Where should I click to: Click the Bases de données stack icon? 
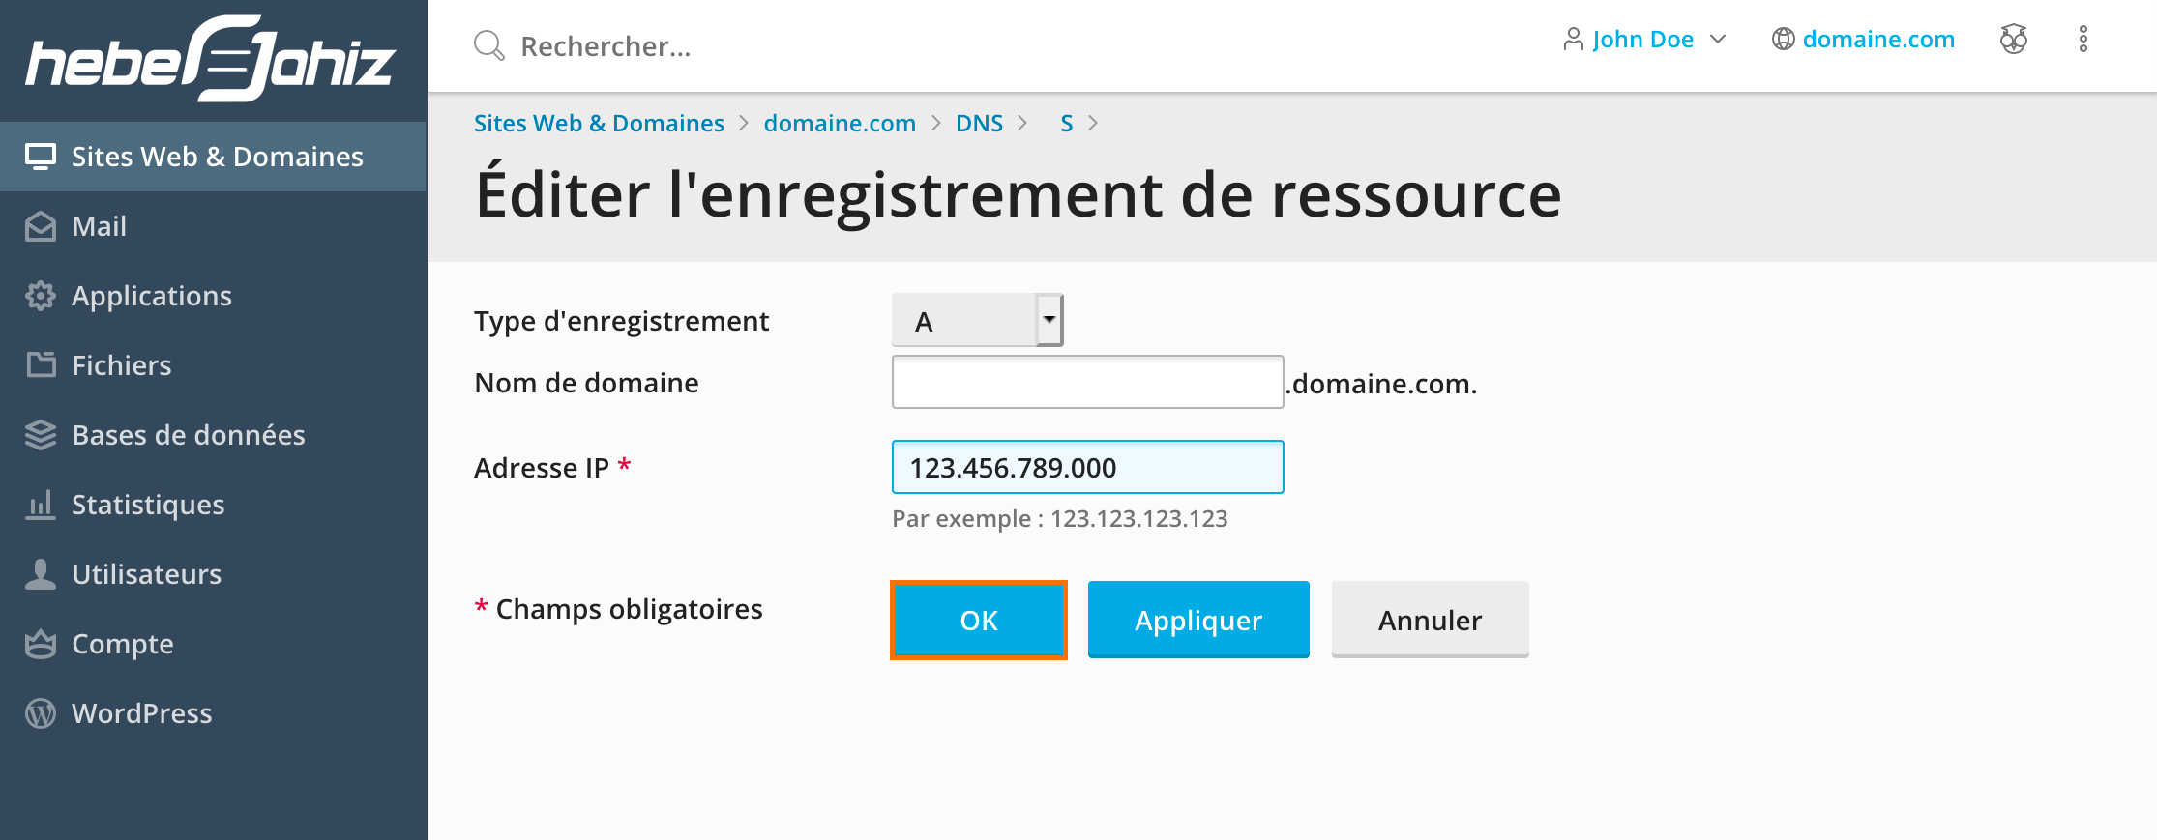pos(41,435)
